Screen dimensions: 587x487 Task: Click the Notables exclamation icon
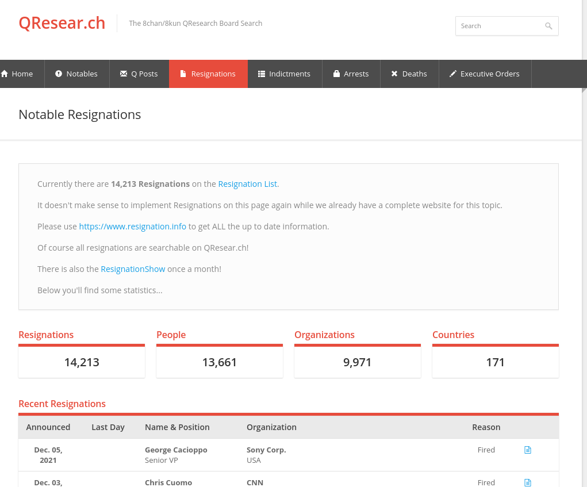[x=59, y=74]
